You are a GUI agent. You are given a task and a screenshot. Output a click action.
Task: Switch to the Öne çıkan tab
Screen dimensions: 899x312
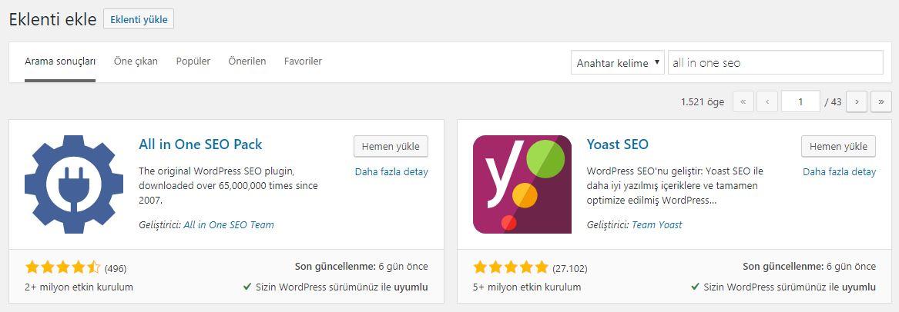tap(136, 61)
